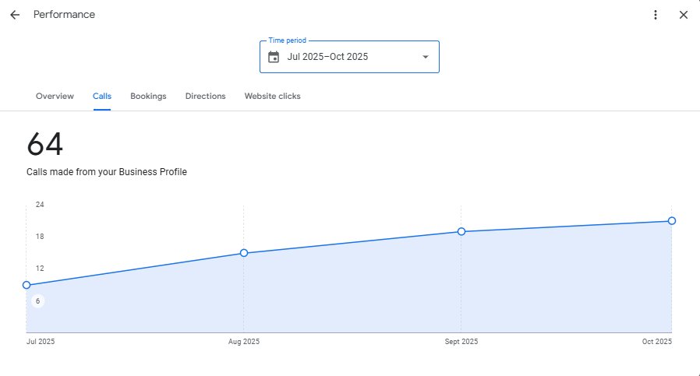Click the Performance title
Image resolution: width=700 pixels, height=376 pixels.
(64, 14)
